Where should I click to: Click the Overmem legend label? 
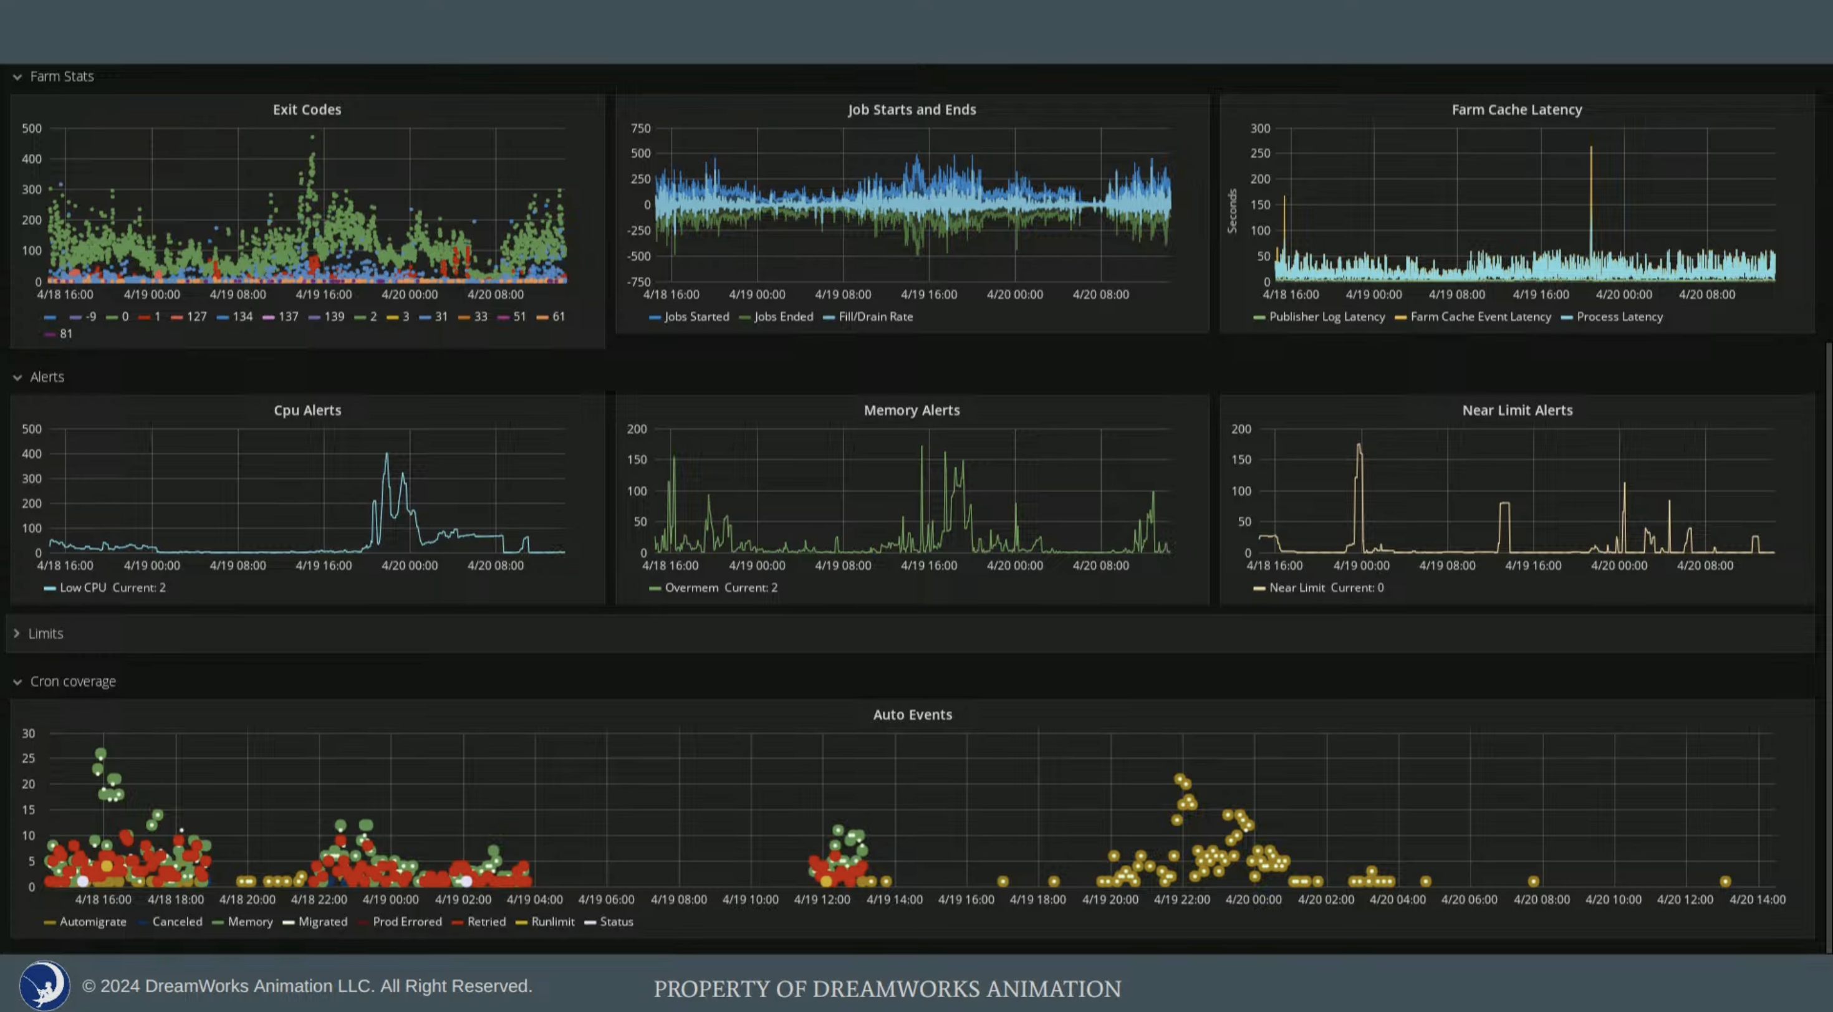[691, 588]
